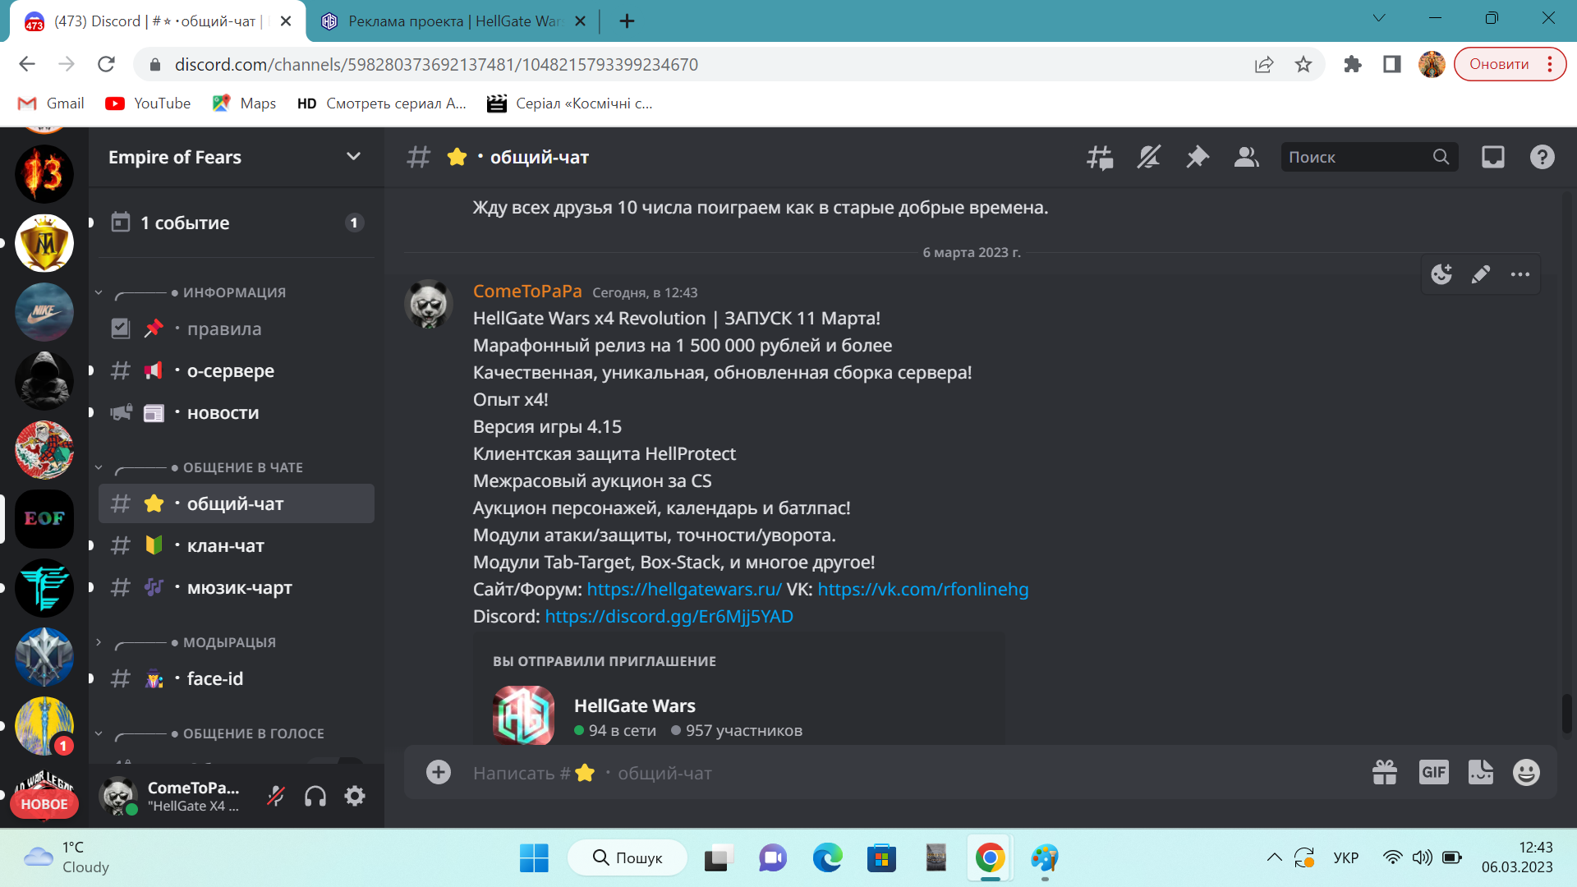Toggle the member list
The width and height of the screenshot is (1577, 887).
click(x=1247, y=157)
